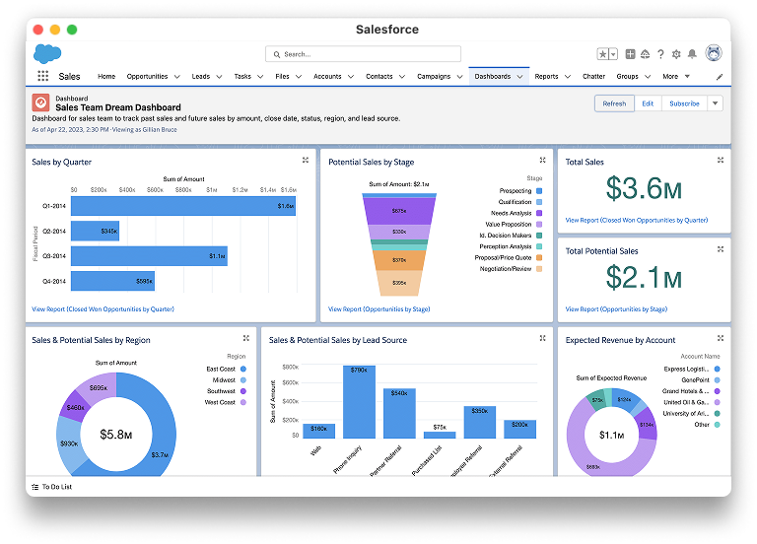Screen dimensions: 757x544
Task: Expand the Total Sales widget
Action: pyautogui.click(x=721, y=161)
